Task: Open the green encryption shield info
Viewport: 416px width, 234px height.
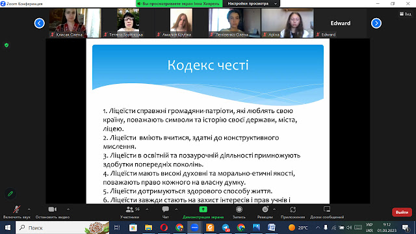Action: pos(6,45)
